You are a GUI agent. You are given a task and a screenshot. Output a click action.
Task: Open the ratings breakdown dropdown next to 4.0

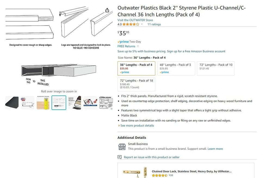point(142,24)
